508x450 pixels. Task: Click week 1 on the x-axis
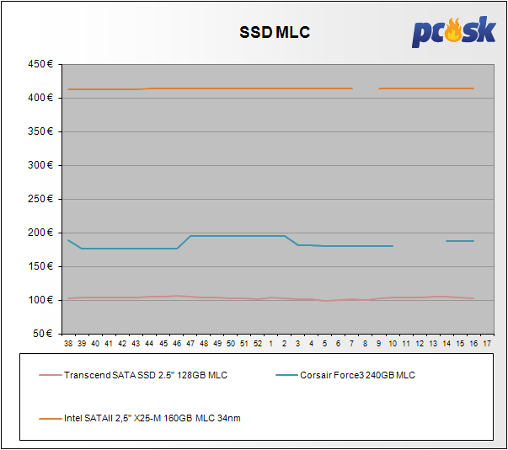(x=270, y=344)
